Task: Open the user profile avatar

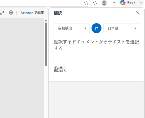Action: click(104, 3)
